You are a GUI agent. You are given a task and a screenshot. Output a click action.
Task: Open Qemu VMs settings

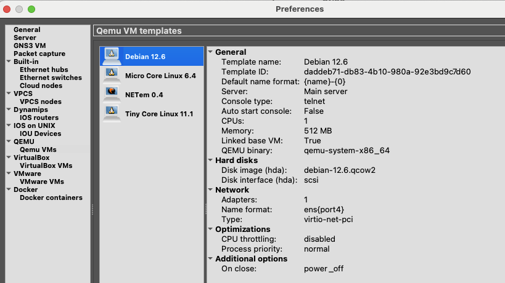pyautogui.click(x=38, y=149)
